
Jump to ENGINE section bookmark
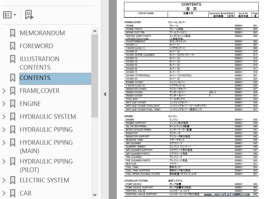(x=30, y=104)
